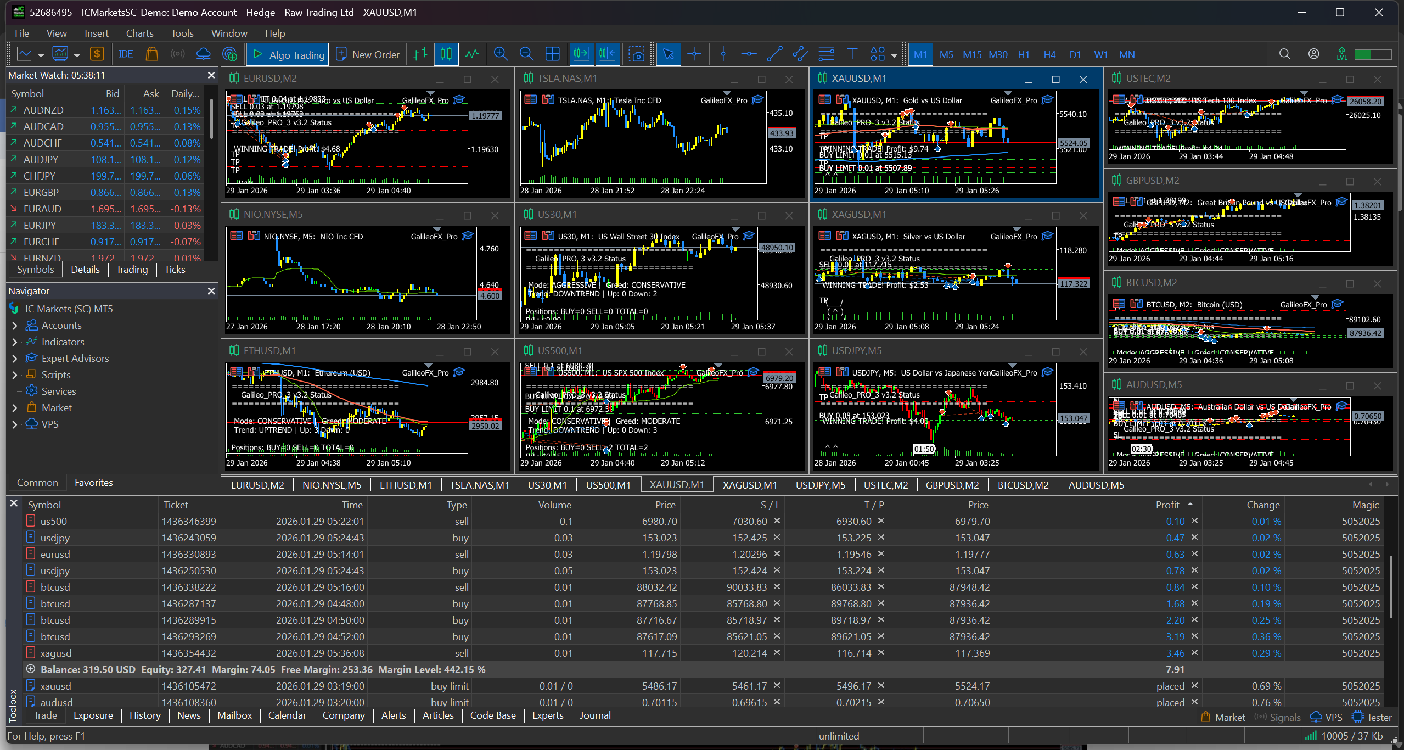1404x750 pixels.
Task: Click the chart screenshot camera icon
Action: click(637, 54)
